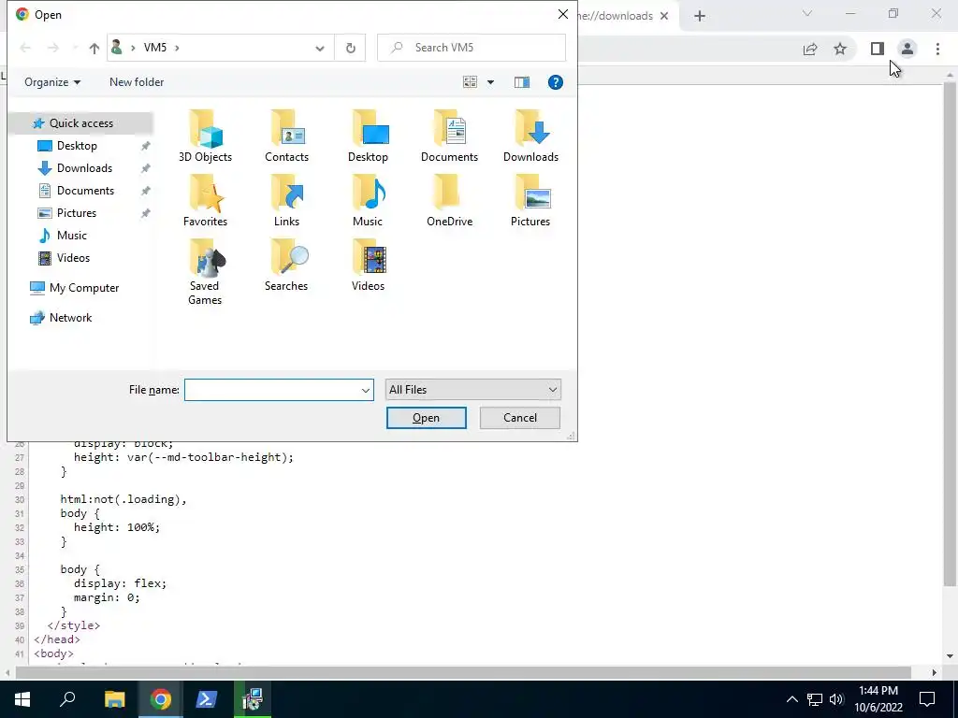This screenshot has height=718, width=958.
Task: Open taskbar search magnifier
Action: (x=67, y=699)
